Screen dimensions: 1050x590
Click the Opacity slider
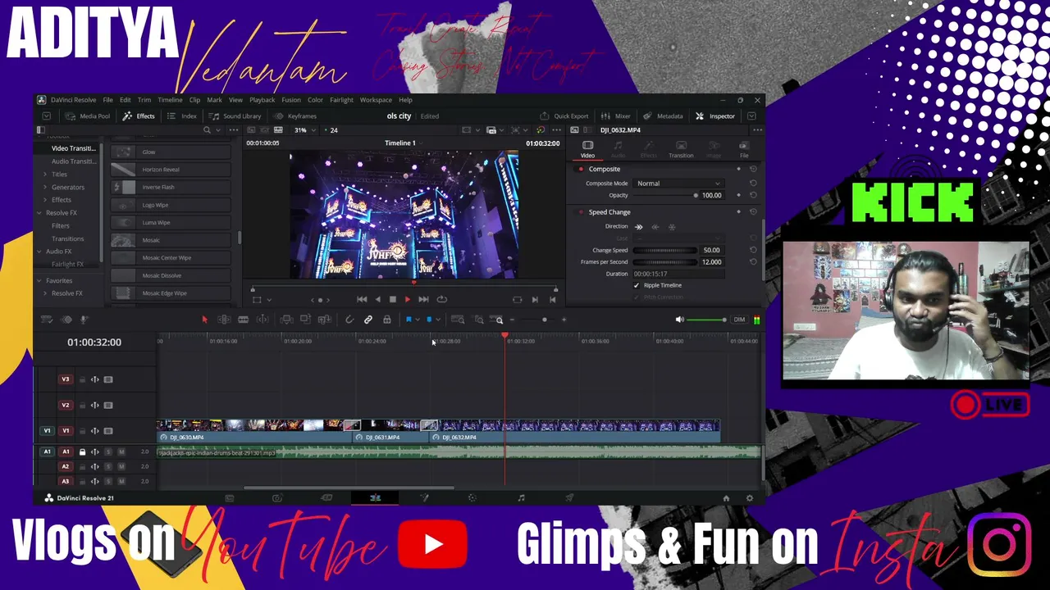tap(665, 196)
